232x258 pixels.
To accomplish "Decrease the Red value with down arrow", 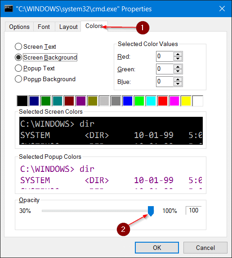I will pyautogui.click(x=178, y=59).
